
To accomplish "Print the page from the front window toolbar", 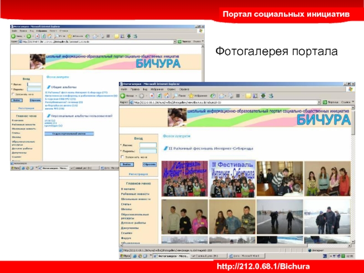I will [231, 96].
